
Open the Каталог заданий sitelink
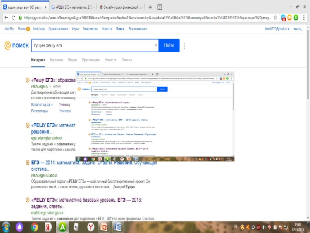pyautogui.click(x=42, y=104)
